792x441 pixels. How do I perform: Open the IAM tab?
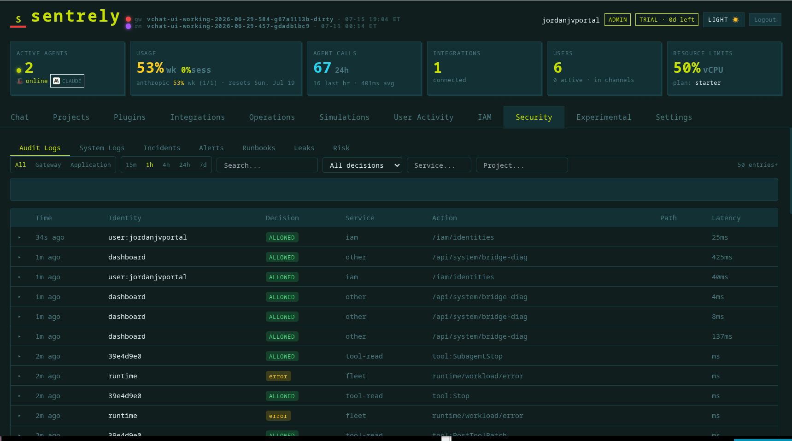(x=485, y=117)
